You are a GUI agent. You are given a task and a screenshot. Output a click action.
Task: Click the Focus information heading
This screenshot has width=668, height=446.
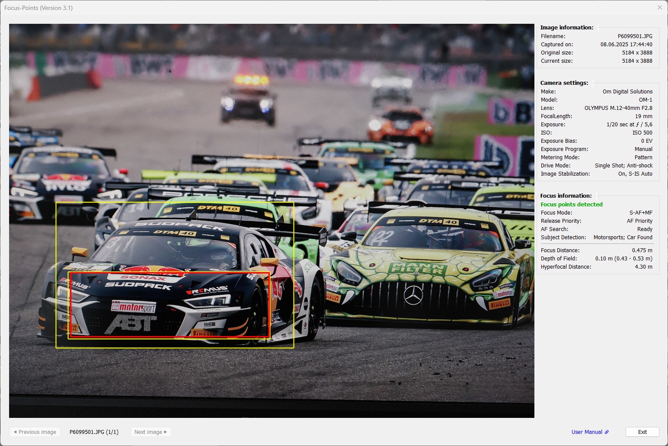click(566, 196)
